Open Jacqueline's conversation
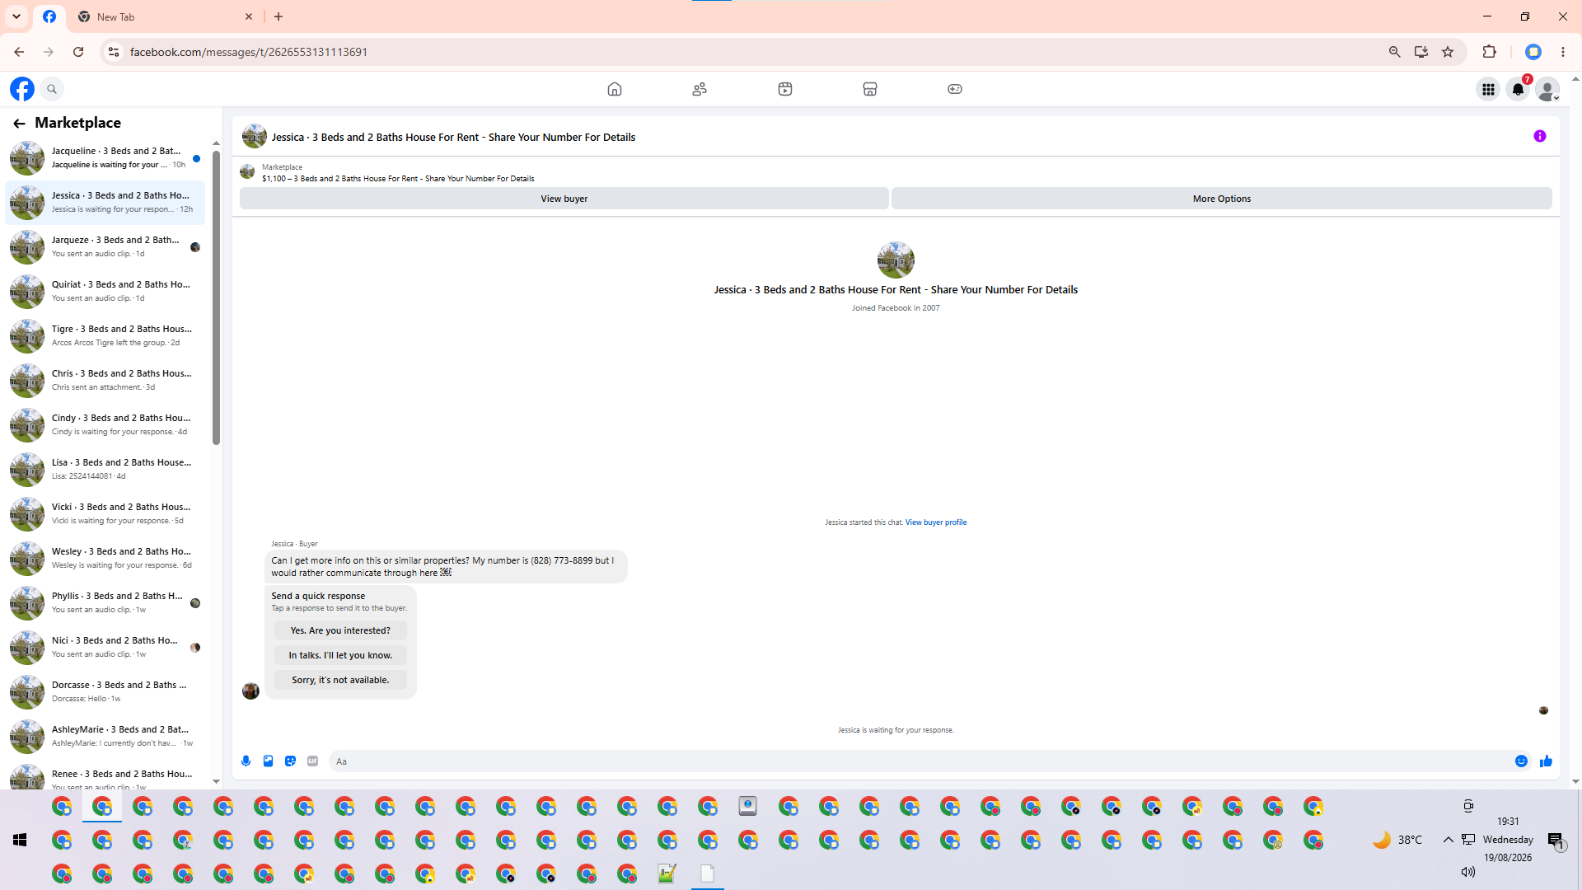This screenshot has width=1582, height=890. tap(105, 157)
